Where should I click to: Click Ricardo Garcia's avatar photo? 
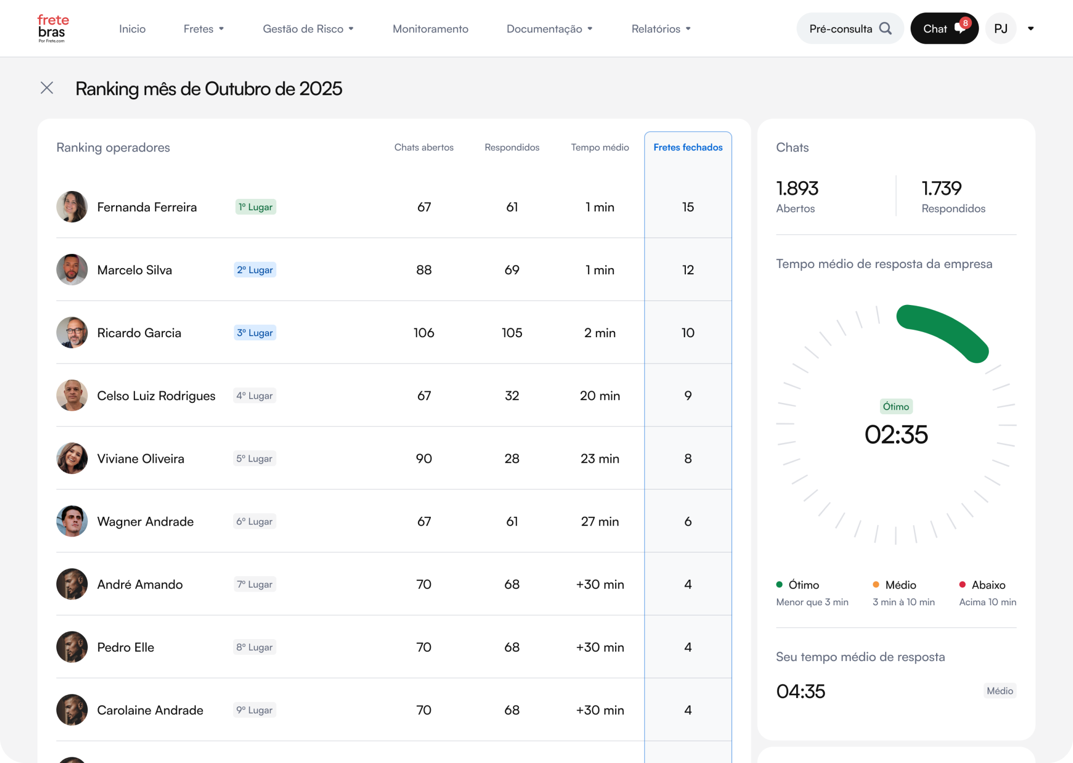[72, 333]
